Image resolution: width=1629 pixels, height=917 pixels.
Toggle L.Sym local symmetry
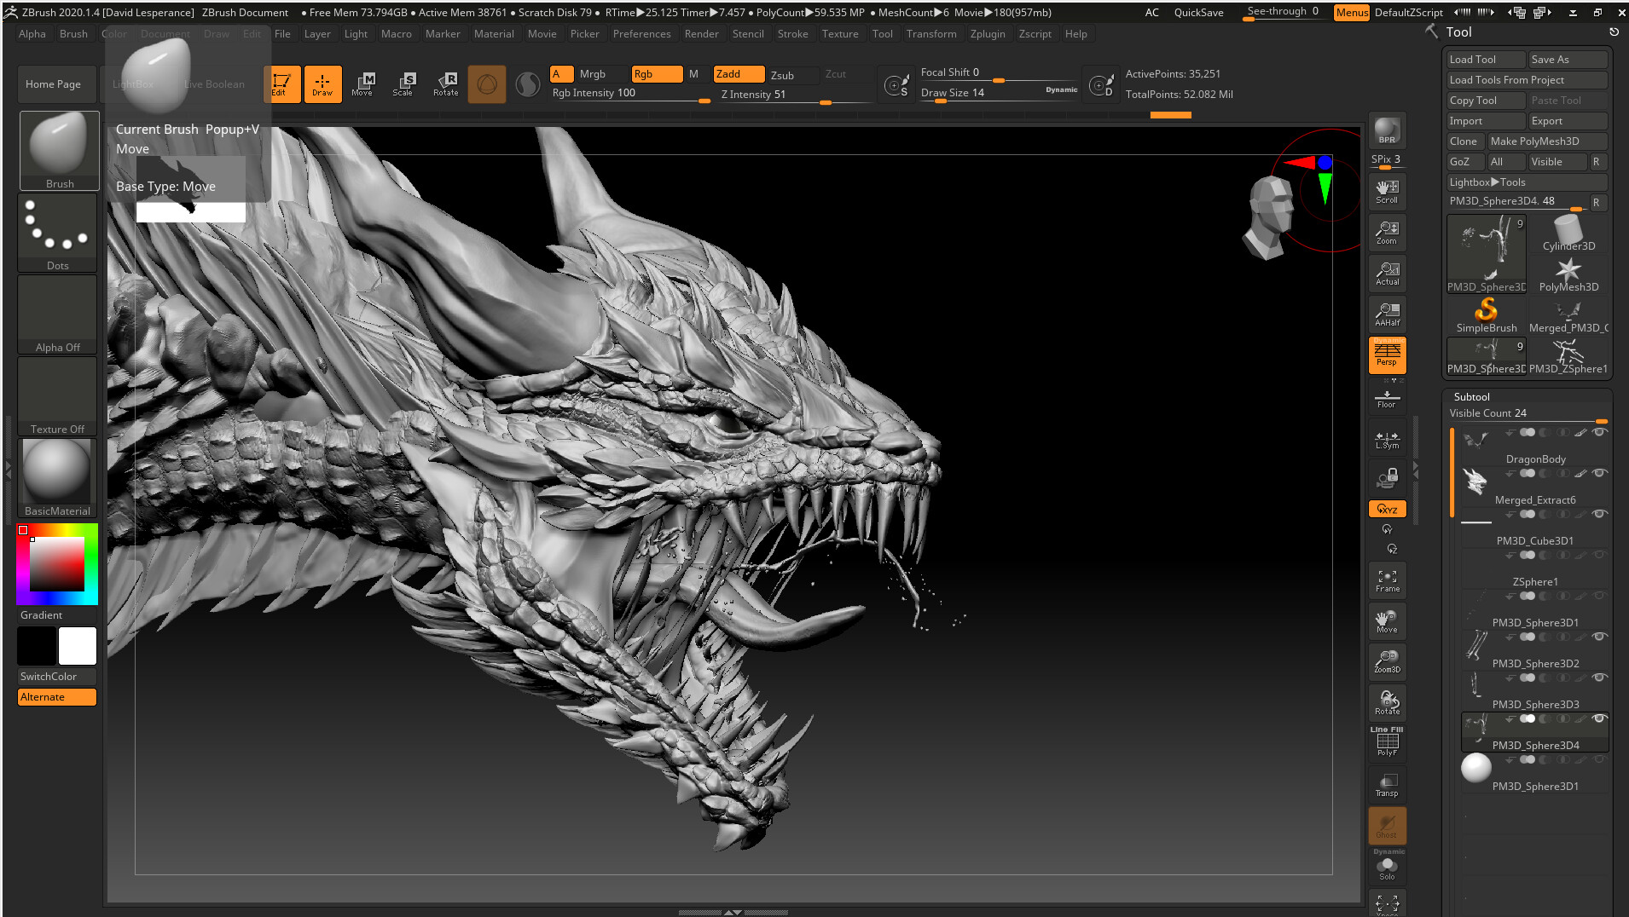[1387, 439]
